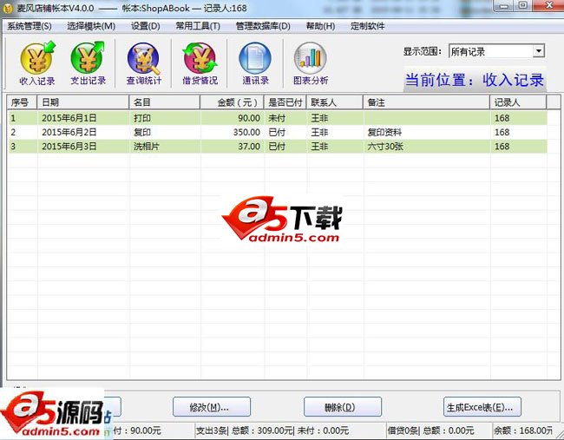The width and height of the screenshot is (564, 440).
Task: Open the 借贷情况 loan status icon
Action: (x=200, y=63)
